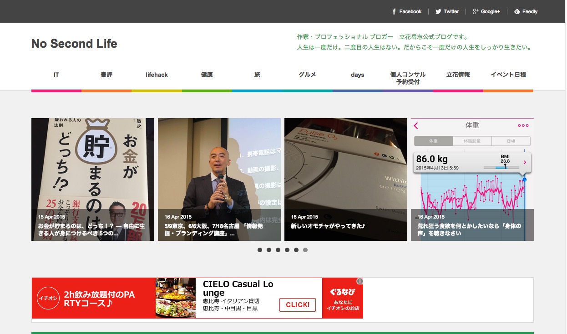Select the third carousel pagination dot
This screenshot has width=567, height=334.
pyautogui.click(x=278, y=250)
